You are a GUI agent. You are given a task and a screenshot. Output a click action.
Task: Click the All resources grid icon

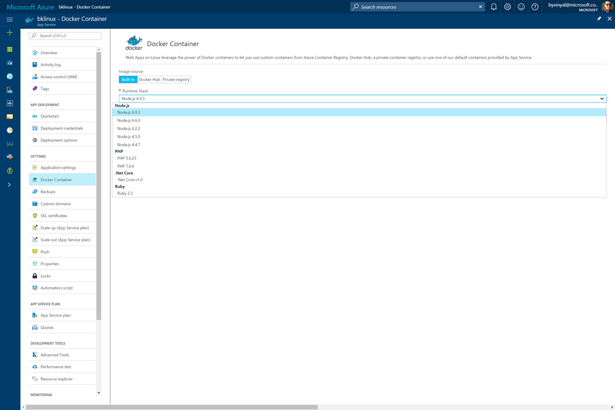[x=10, y=49]
